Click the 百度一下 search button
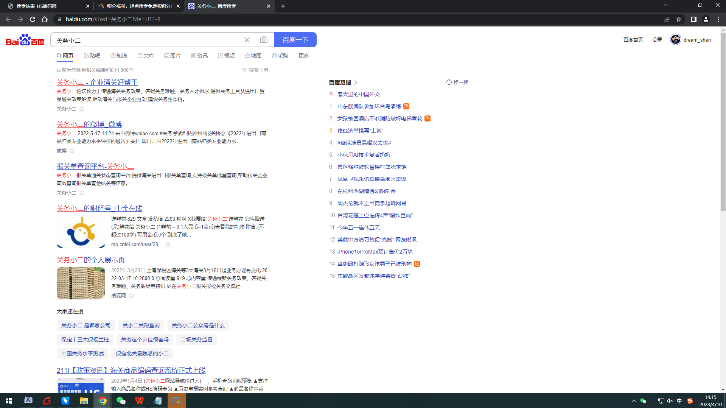Screen dimensions: 726x408 [x=295, y=40]
